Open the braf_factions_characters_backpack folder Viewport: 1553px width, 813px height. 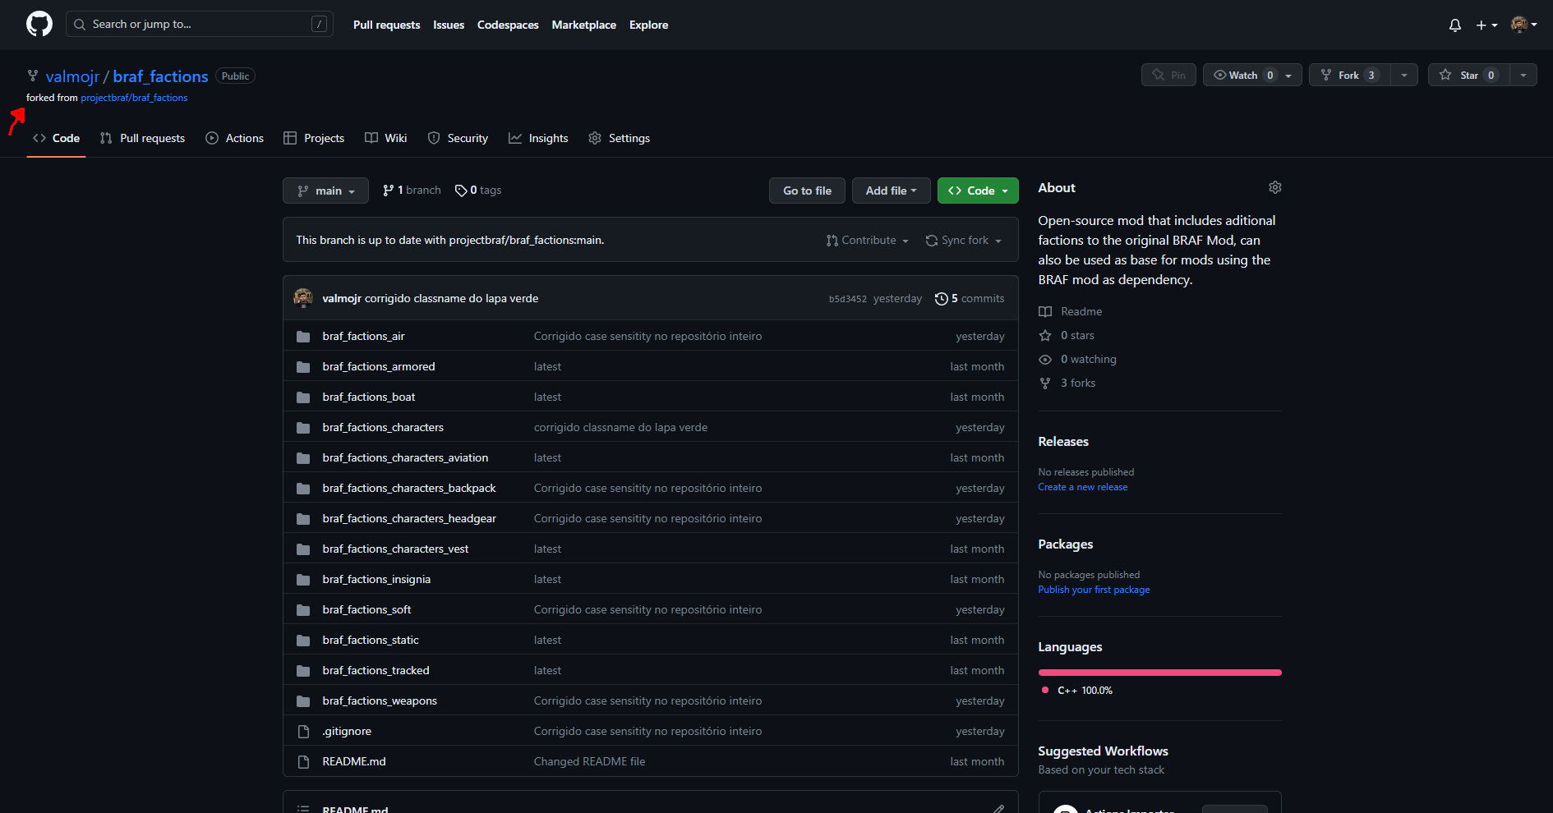[x=409, y=489]
